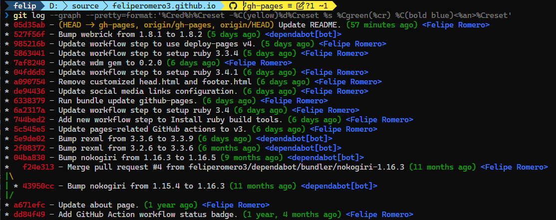Viewport: 556px width, 220px height.
Task: Click the 'Update README.' commit message
Action: tap(310, 25)
